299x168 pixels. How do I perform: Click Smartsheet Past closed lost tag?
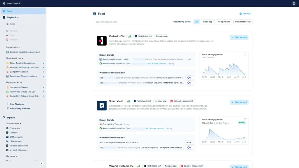tap(142, 101)
